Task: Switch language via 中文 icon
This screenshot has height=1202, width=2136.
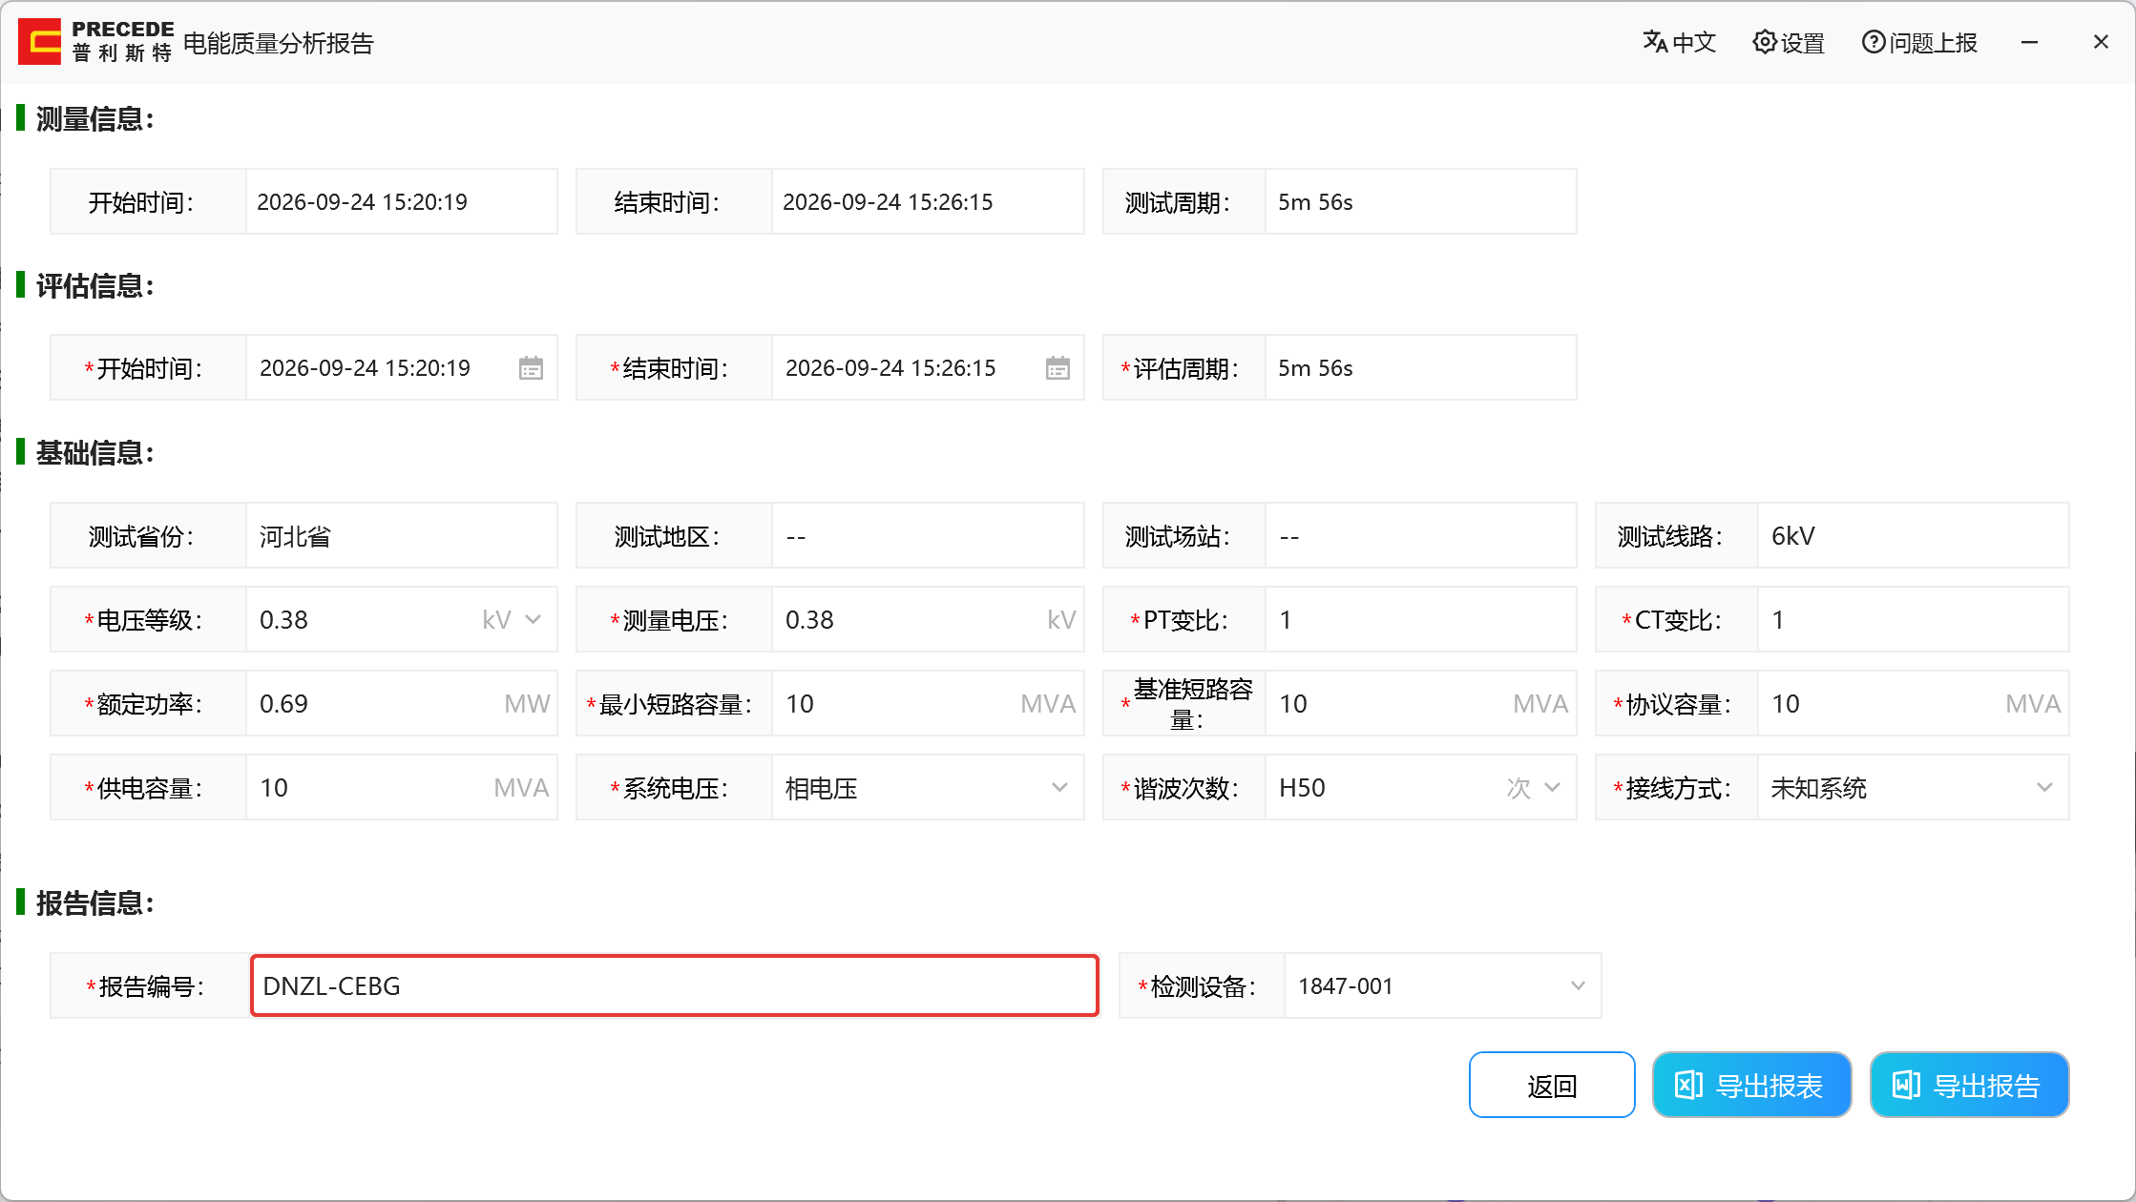Action: click(1679, 42)
